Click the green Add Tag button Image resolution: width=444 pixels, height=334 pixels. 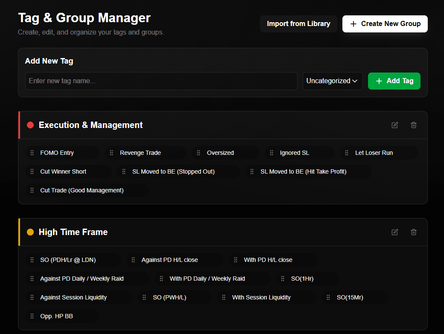[x=394, y=81]
